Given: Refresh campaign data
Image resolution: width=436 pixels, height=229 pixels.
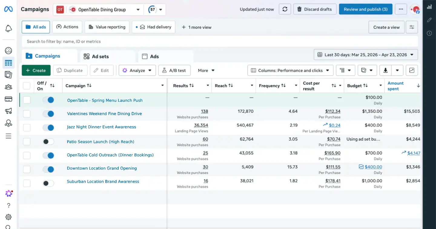Looking at the screenshot, I should (x=285, y=9).
